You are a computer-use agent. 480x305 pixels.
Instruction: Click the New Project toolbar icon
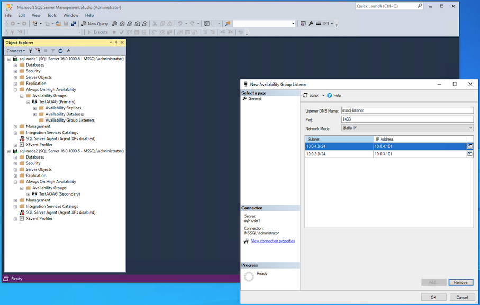tap(34, 24)
